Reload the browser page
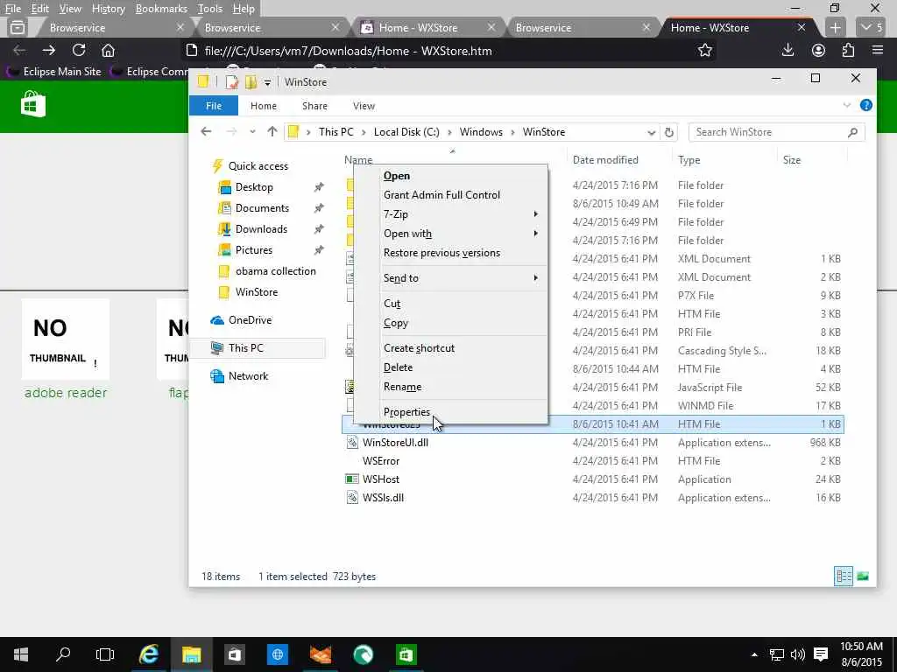The image size is (897, 672). [79, 50]
